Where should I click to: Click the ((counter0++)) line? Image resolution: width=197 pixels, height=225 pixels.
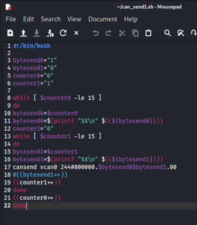click(37, 198)
